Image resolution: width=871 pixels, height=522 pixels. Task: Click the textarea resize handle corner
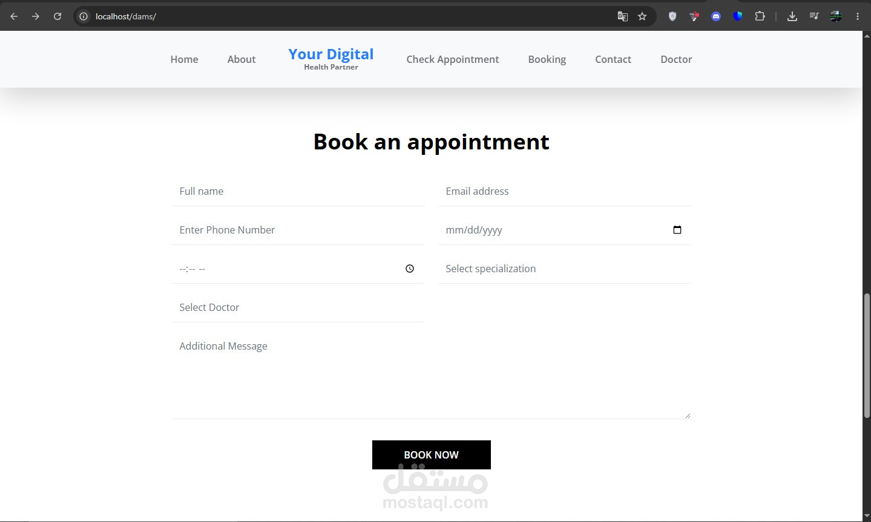click(x=688, y=416)
